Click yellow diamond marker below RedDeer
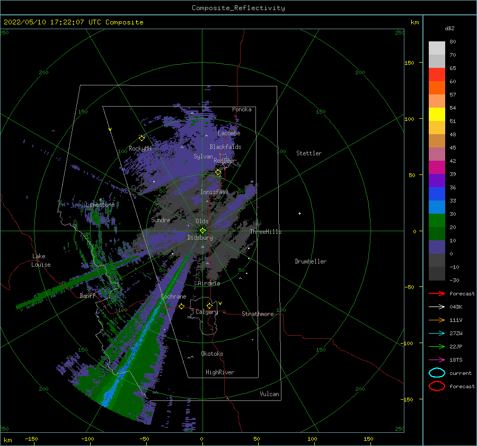 tap(218, 172)
